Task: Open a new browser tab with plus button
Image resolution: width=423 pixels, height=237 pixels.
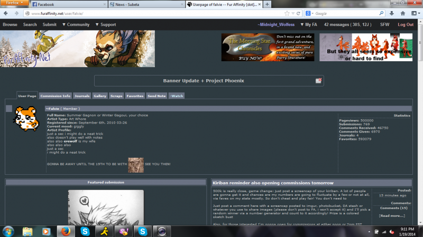Action: [268, 4]
